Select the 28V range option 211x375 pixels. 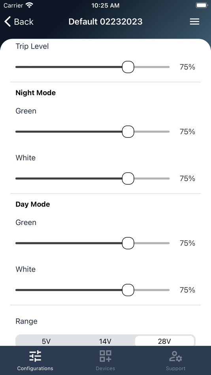click(x=164, y=341)
